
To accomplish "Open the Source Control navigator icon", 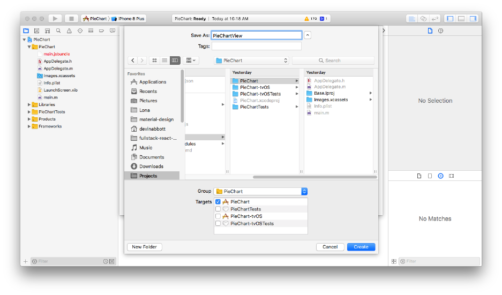I will tap(37, 31).
